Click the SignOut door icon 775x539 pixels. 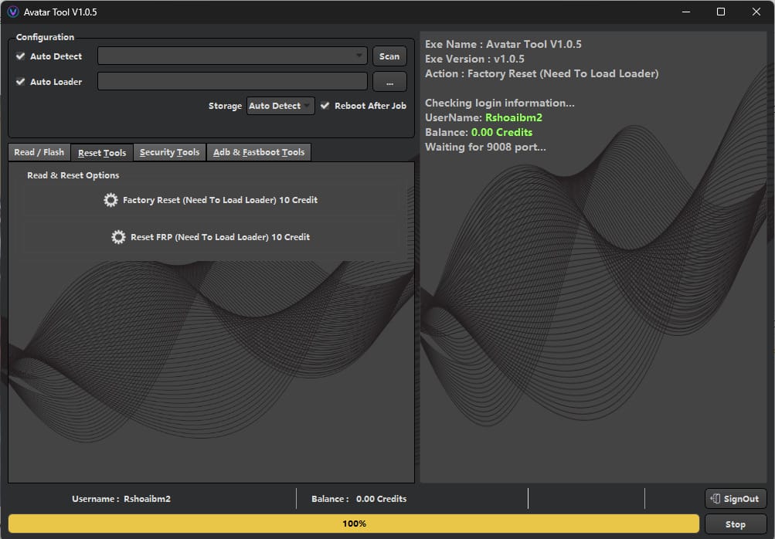(x=716, y=499)
